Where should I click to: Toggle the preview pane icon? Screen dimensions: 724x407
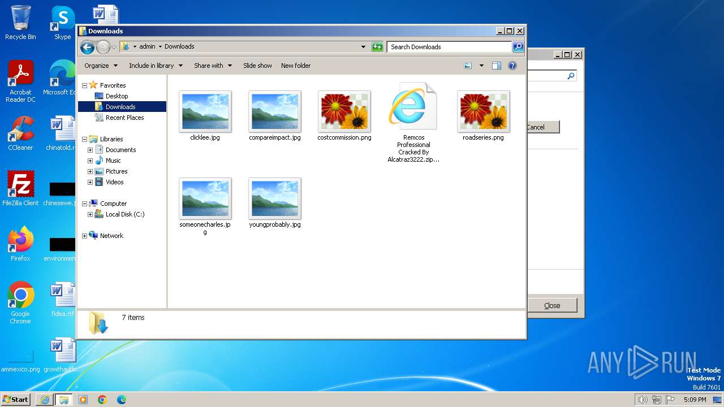[x=497, y=66]
